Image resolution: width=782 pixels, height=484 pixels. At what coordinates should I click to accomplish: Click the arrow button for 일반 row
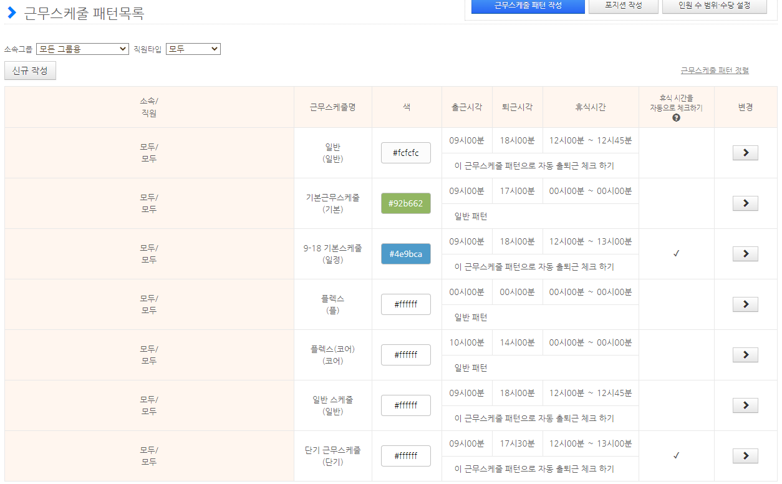pos(745,153)
